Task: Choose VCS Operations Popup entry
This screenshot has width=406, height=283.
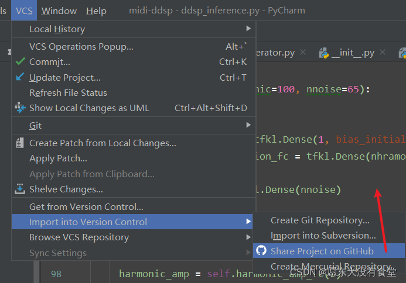Action: [134, 47]
